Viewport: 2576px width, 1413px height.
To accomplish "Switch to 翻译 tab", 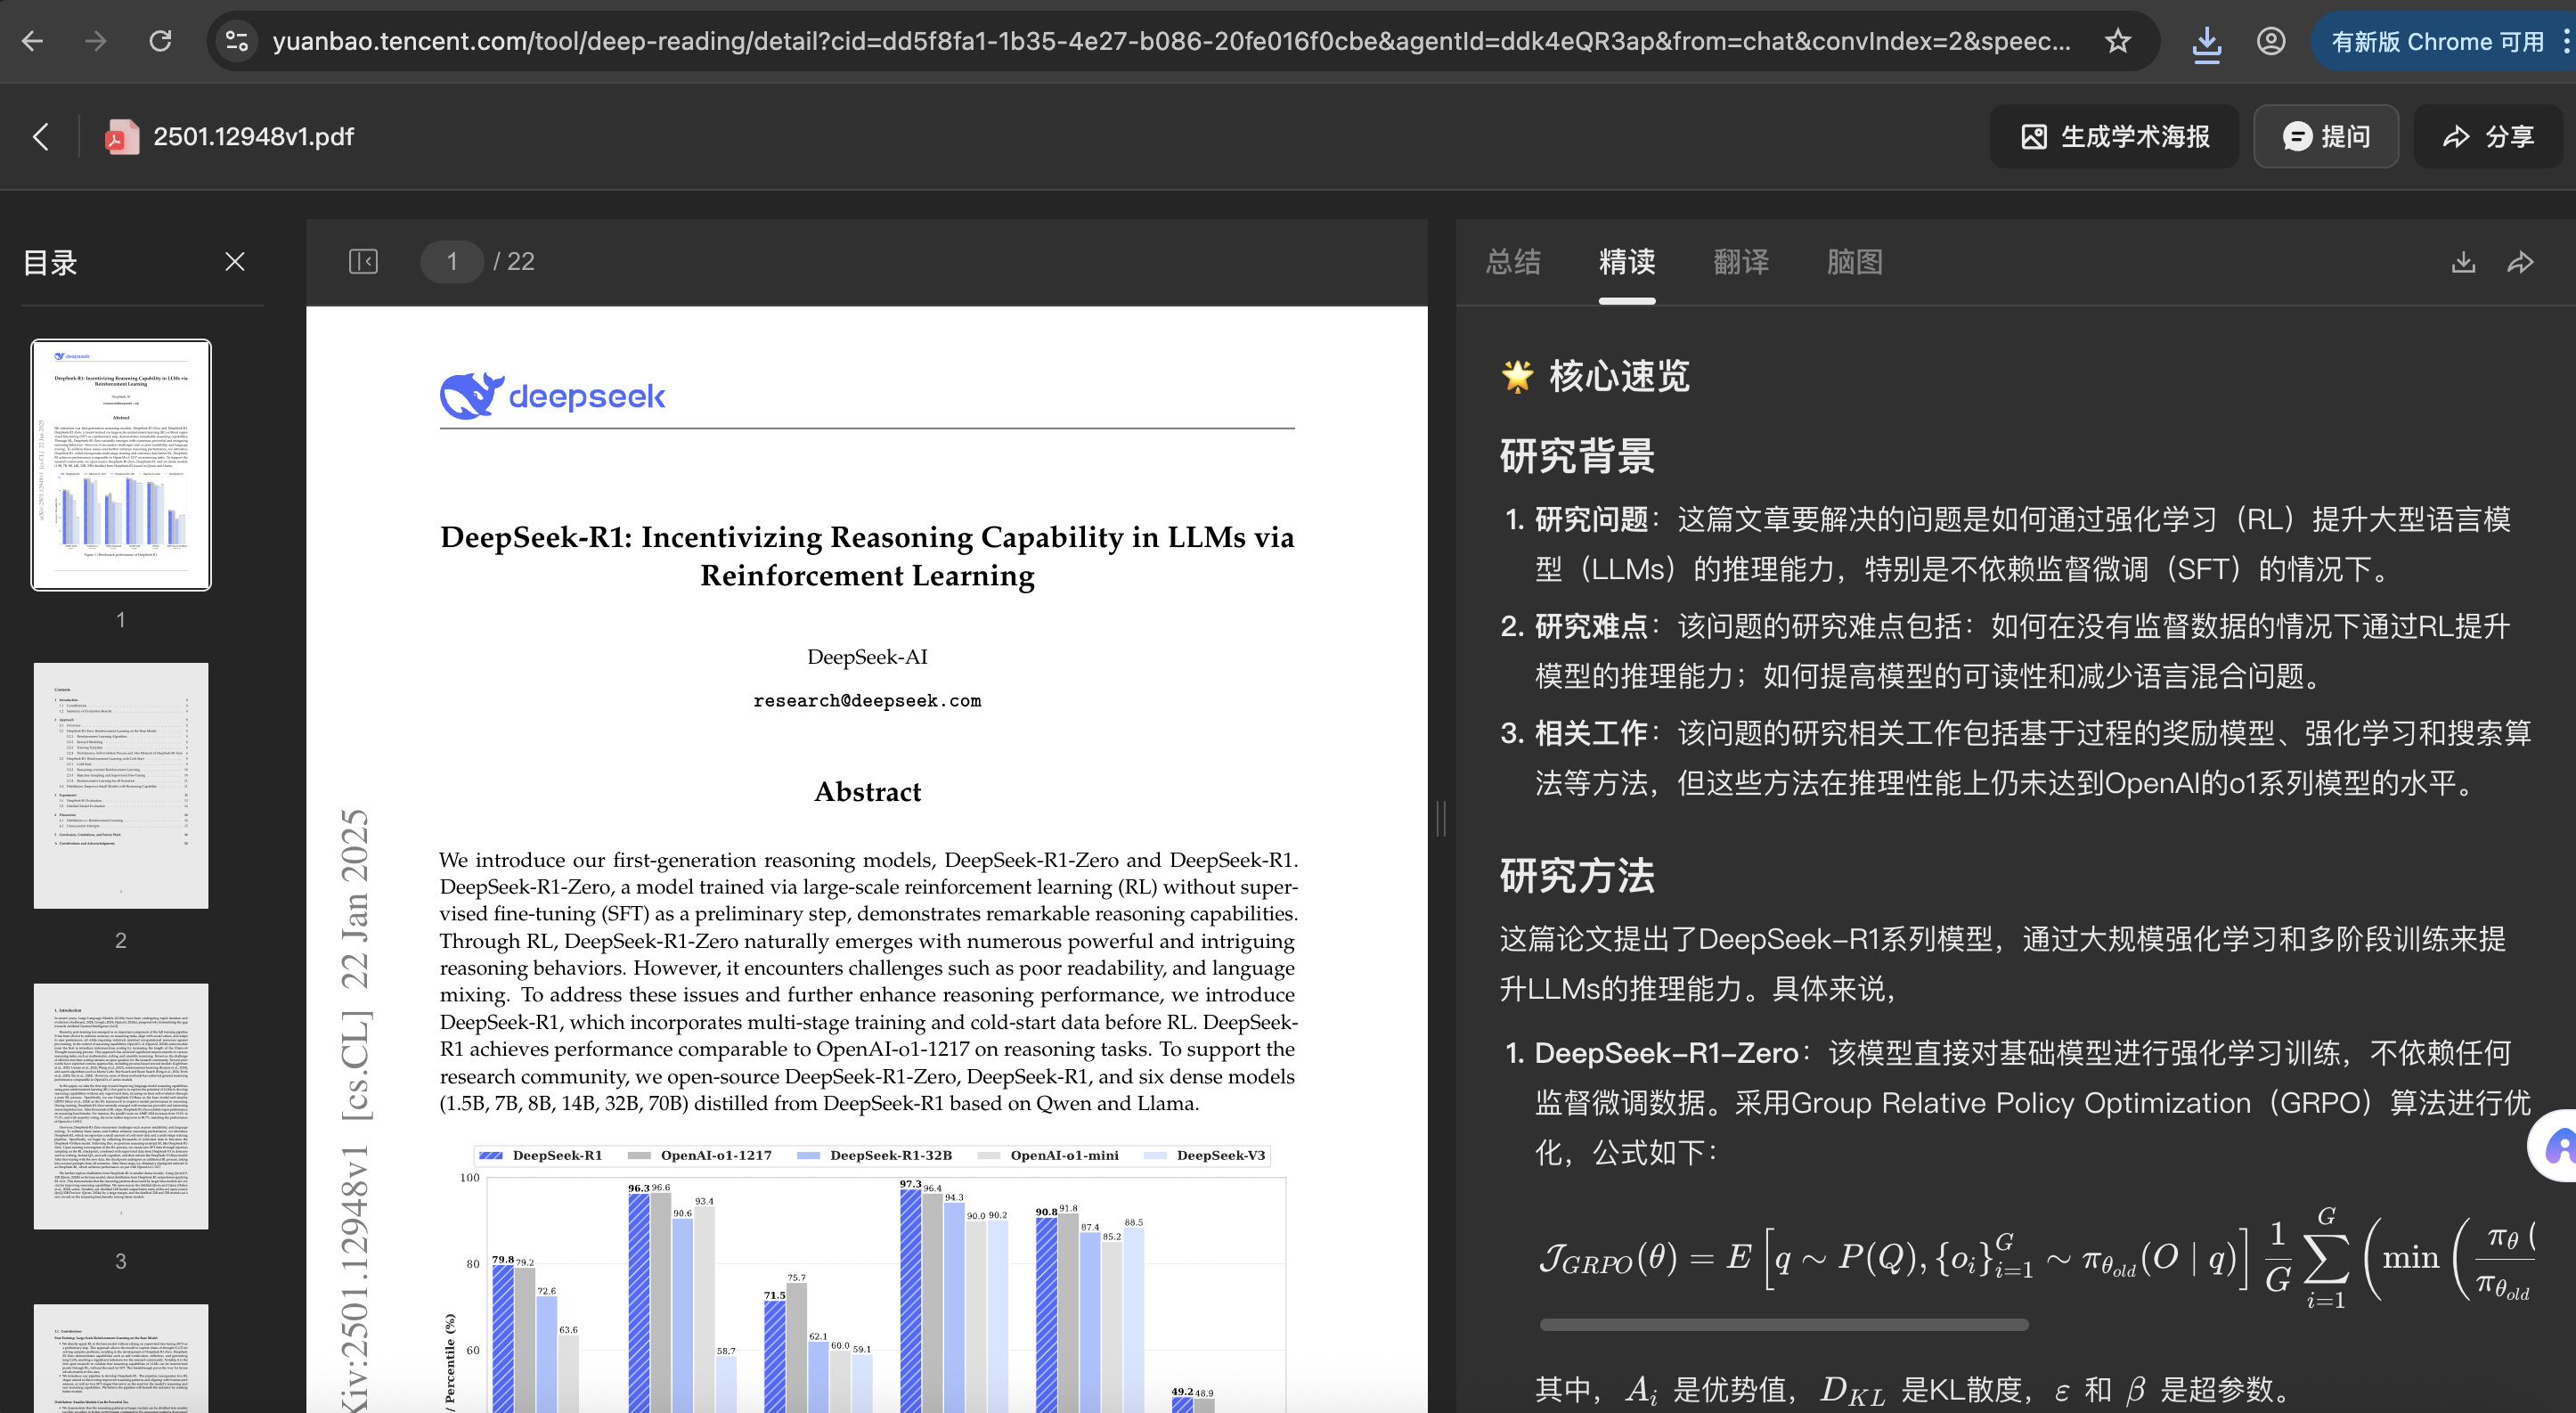I will tap(1741, 262).
